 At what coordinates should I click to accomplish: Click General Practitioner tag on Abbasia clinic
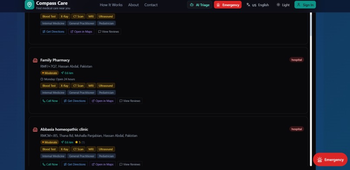pos(82,156)
